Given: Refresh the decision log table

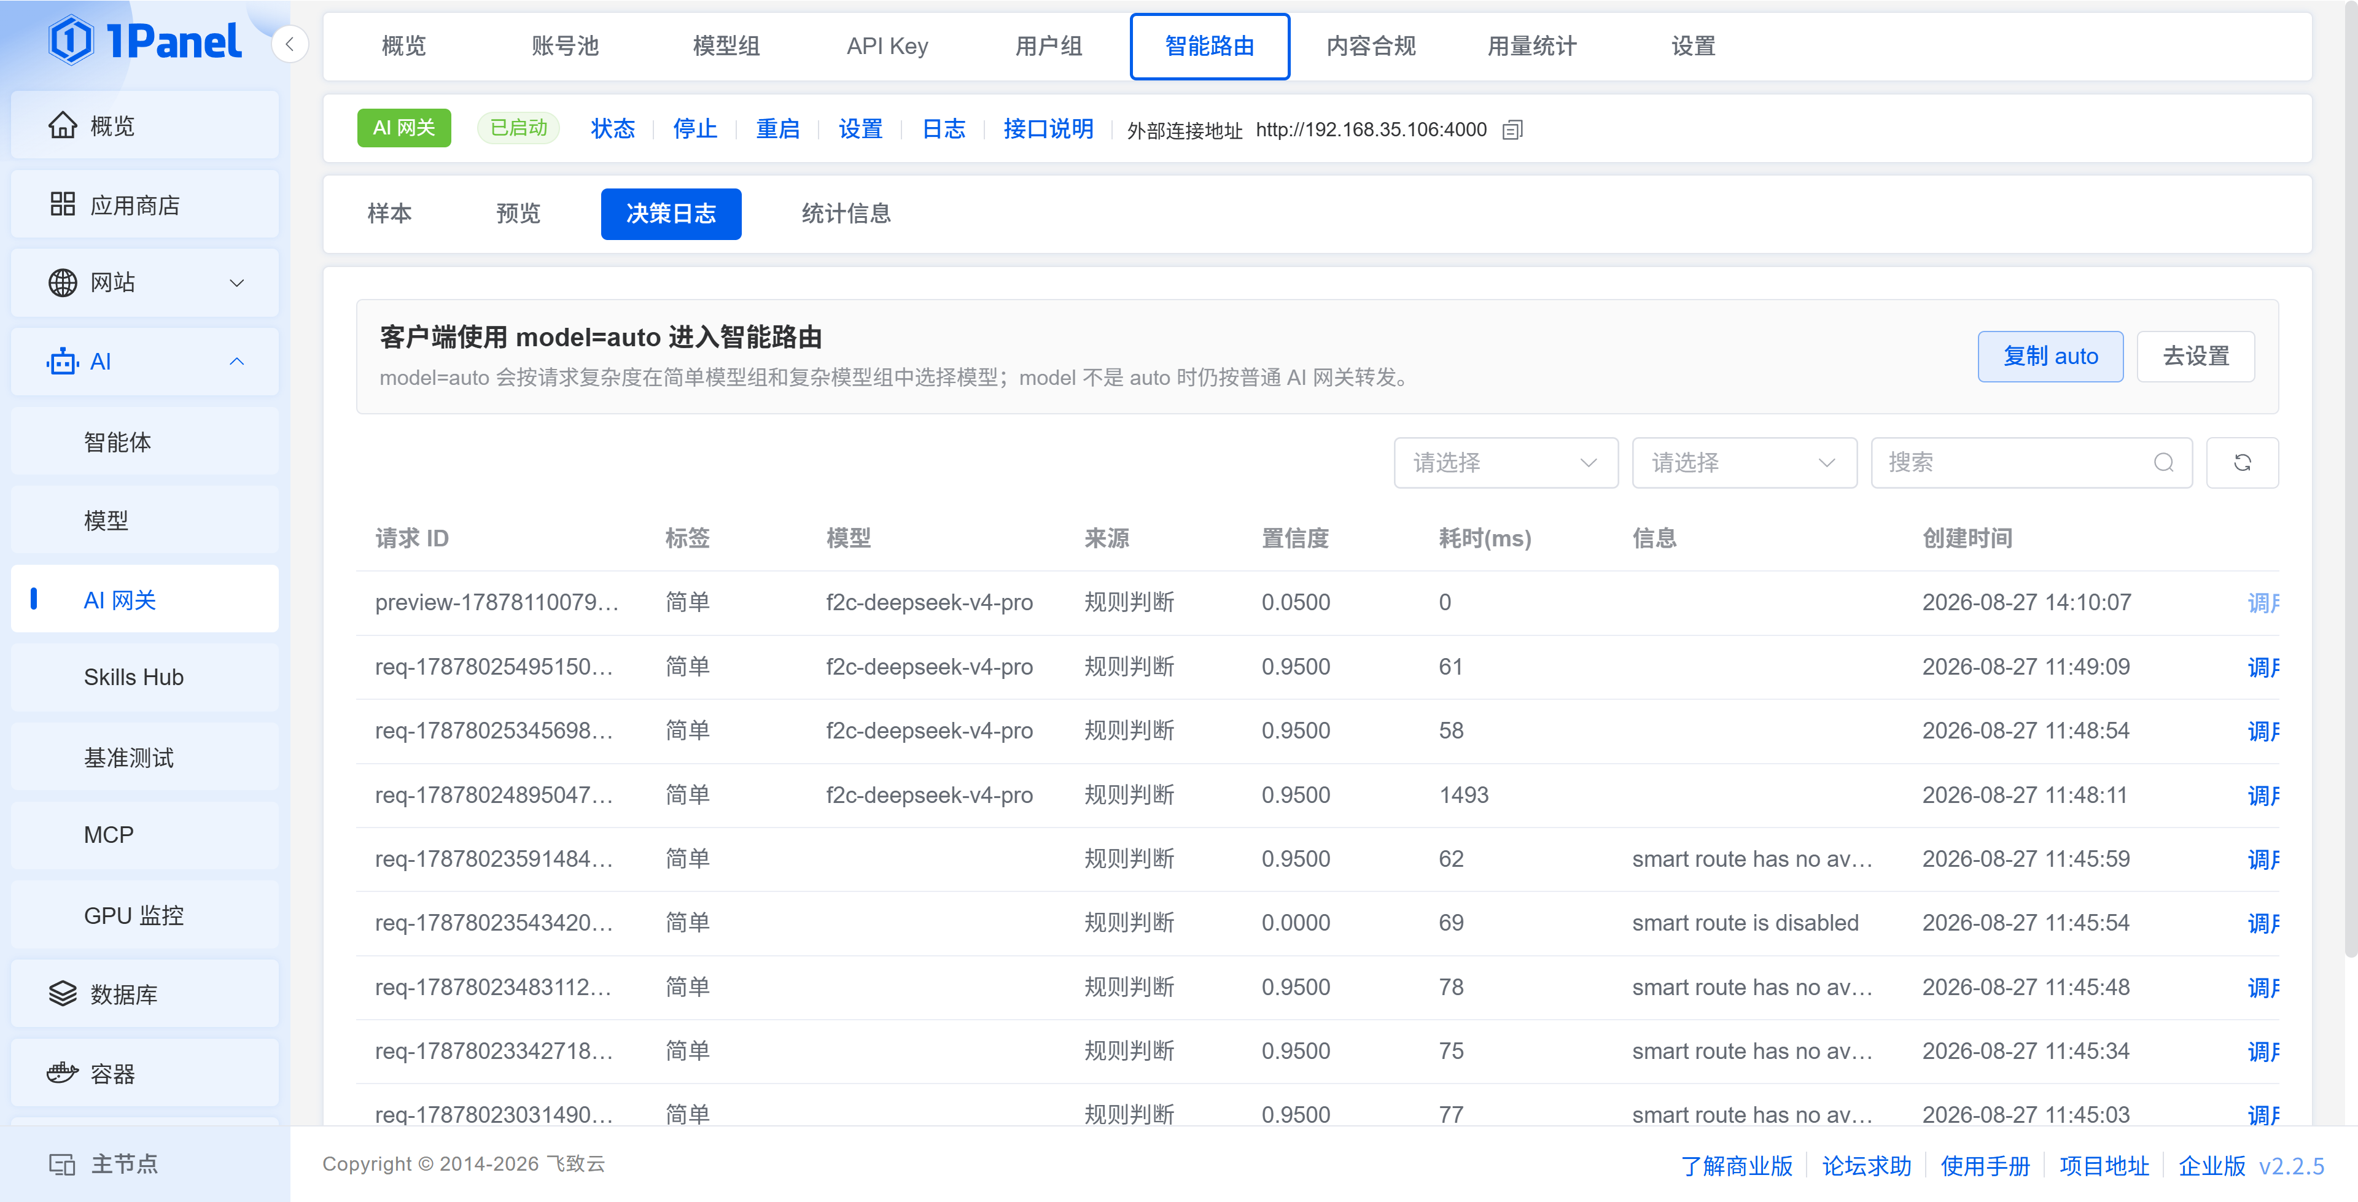Looking at the screenshot, I should coord(2242,462).
